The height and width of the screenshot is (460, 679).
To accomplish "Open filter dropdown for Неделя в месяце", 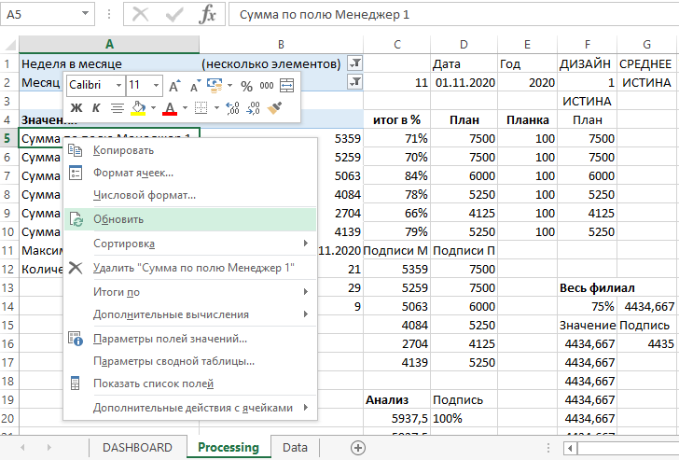I will (354, 63).
